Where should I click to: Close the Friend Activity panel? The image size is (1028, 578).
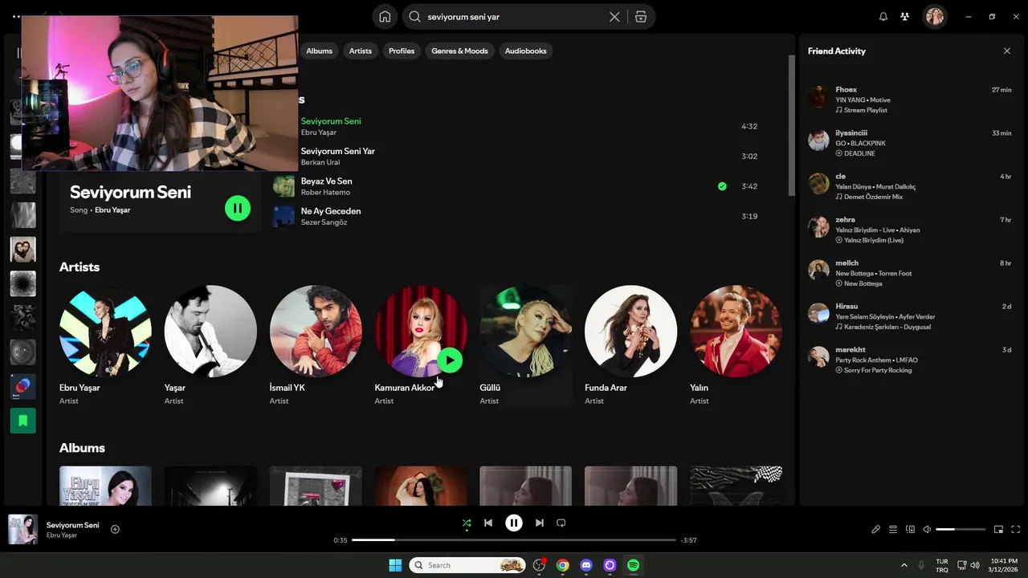[1007, 51]
